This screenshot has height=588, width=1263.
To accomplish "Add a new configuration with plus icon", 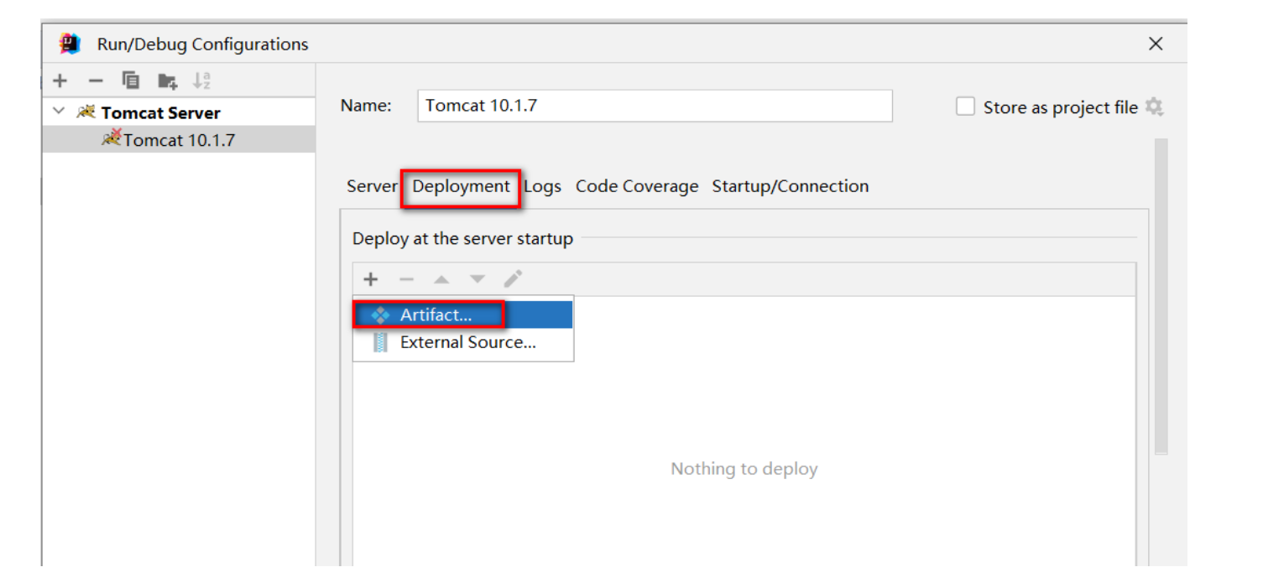I will (60, 81).
